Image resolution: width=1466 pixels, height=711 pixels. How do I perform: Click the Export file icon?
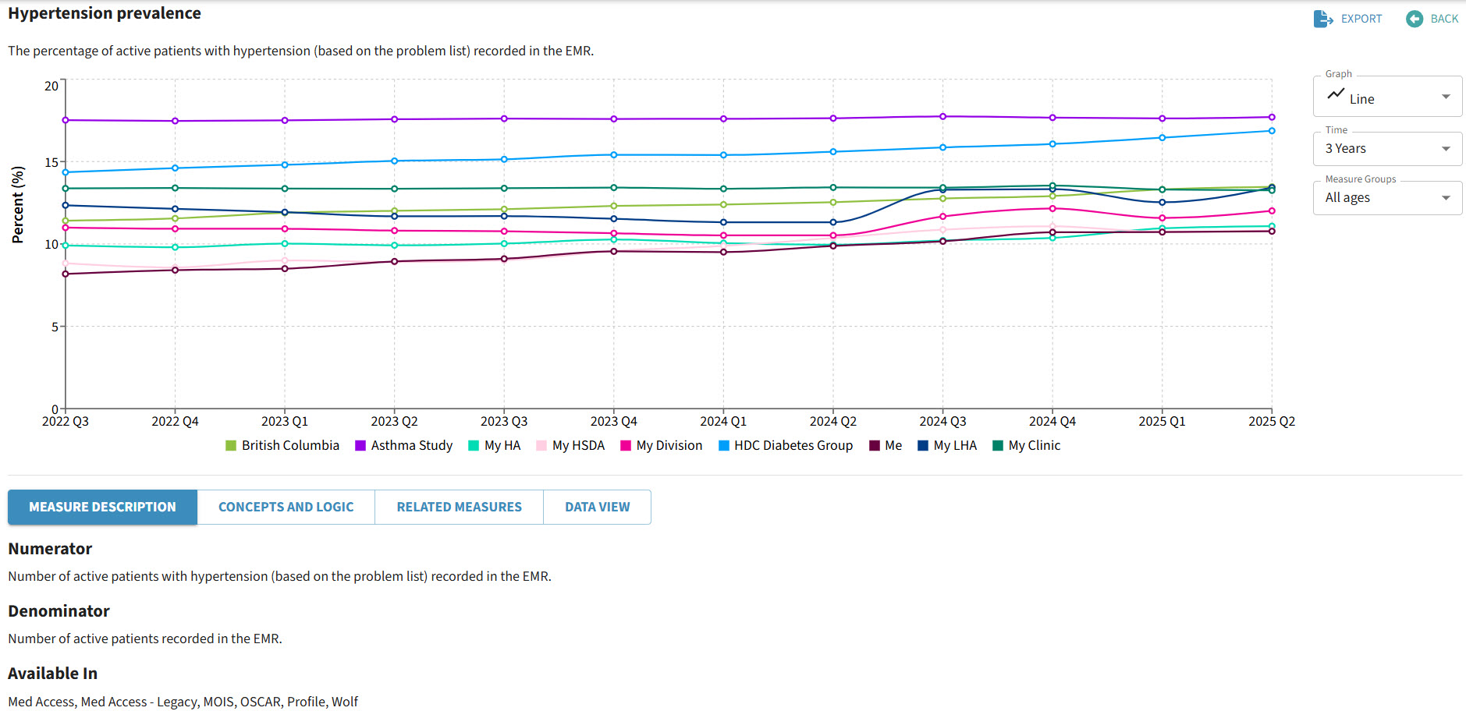[1322, 19]
